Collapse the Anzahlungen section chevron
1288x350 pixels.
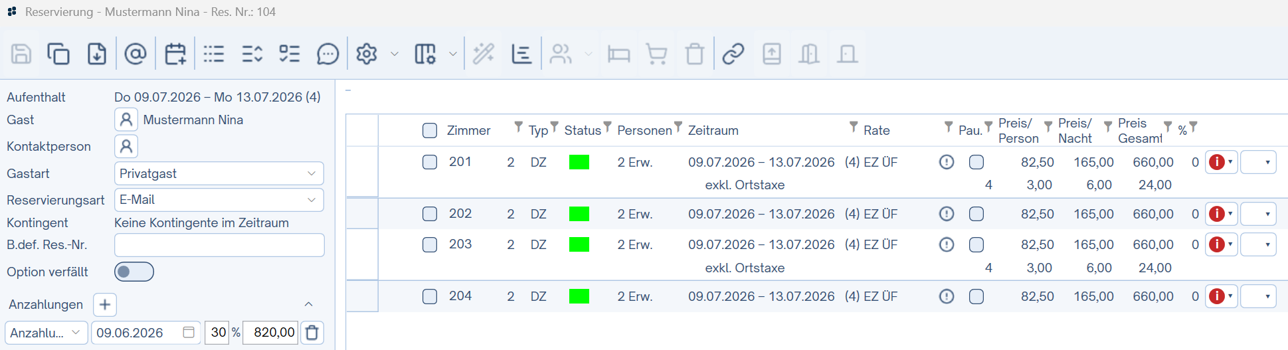308,304
